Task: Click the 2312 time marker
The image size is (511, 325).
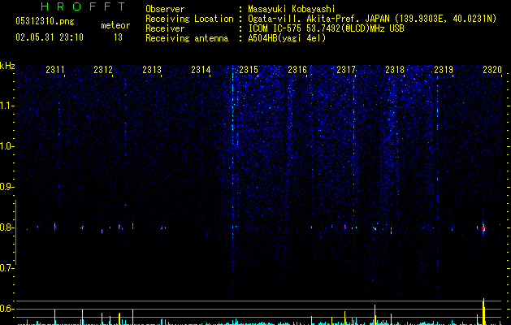Action: 103,70
